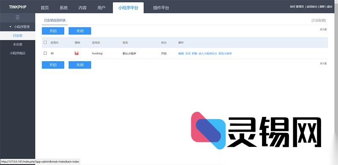The width and height of the screenshot is (338, 165).
Task: Select the 已安装应用列表 tab
Action: (55, 21)
